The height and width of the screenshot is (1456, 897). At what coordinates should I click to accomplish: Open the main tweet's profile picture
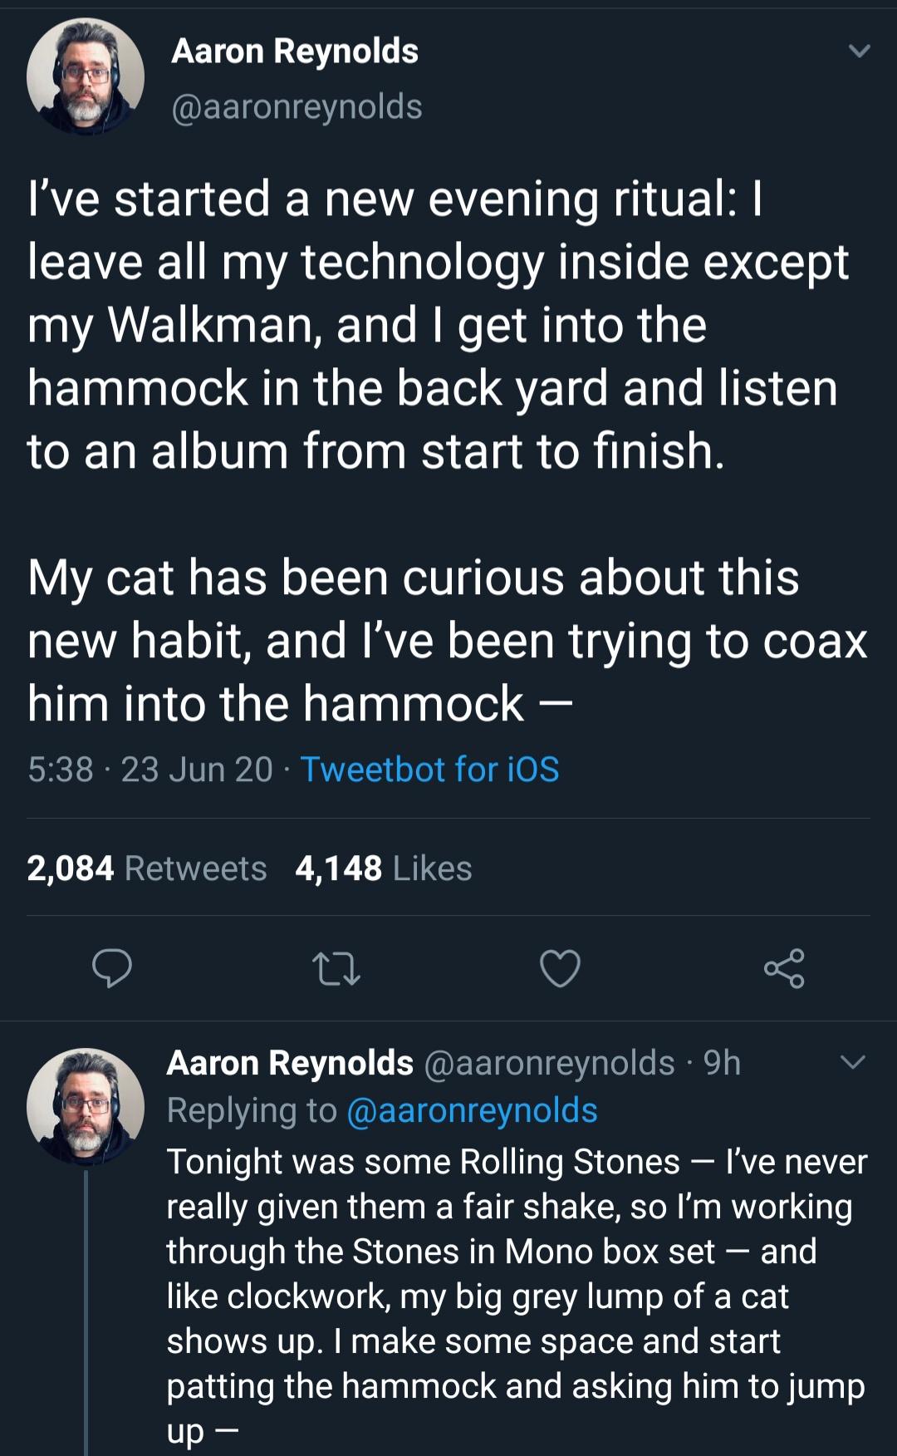point(86,76)
